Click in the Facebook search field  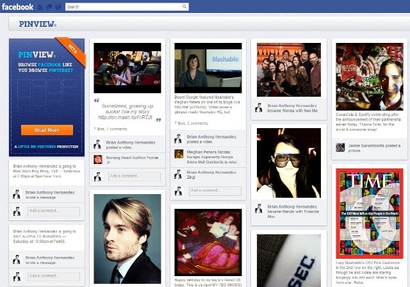click(x=125, y=6)
